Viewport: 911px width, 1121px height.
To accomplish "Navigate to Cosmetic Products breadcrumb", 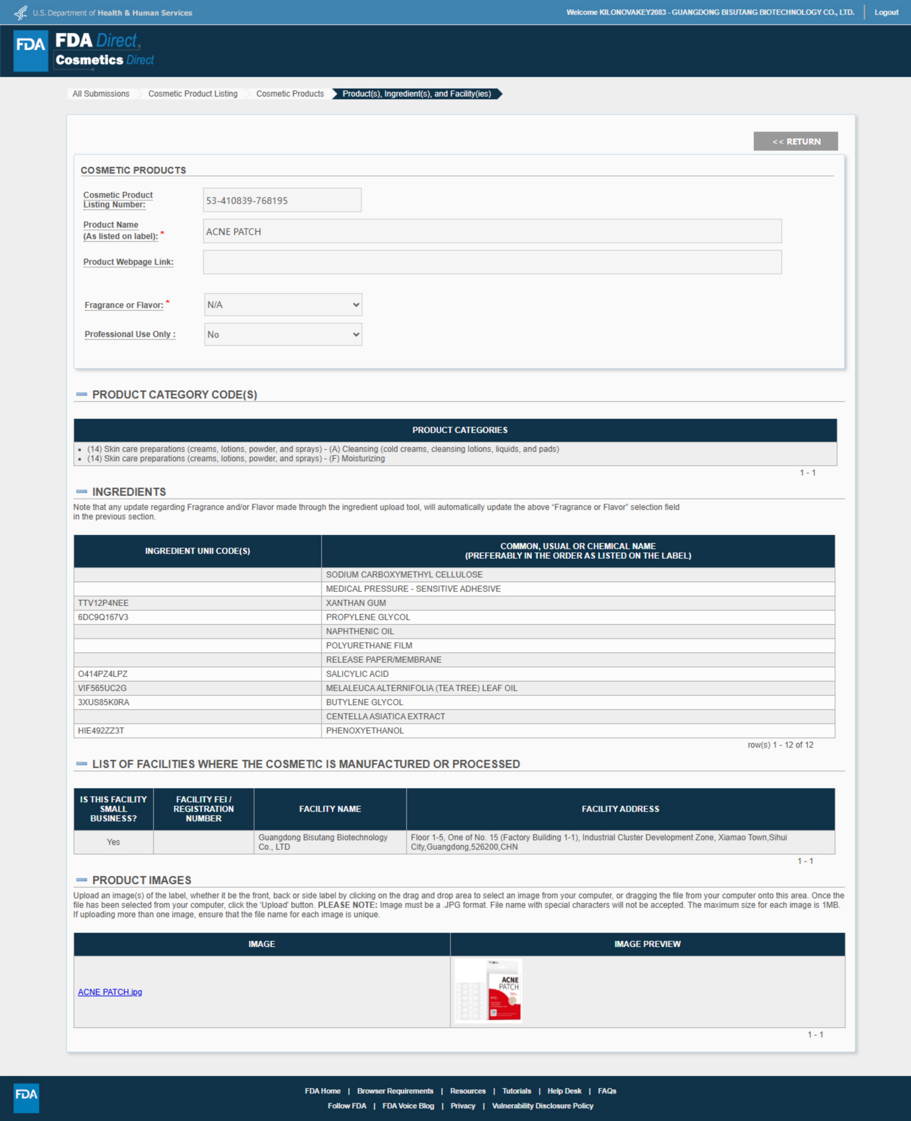I will [290, 94].
